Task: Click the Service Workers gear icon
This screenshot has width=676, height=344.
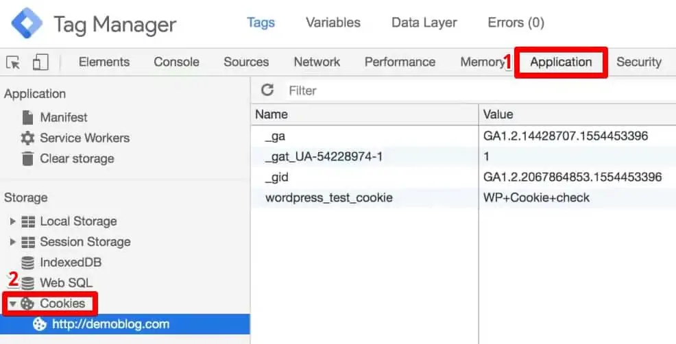Action: (27, 138)
